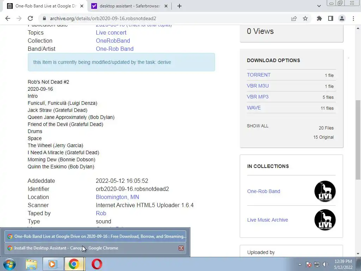Open the Chrome profile avatar
Viewport: 361px width, 271px height.
click(x=342, y=18)
